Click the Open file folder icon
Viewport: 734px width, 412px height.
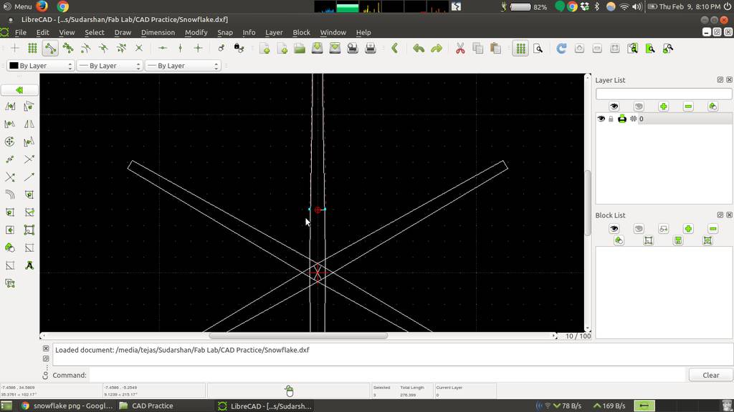(300, 48)
